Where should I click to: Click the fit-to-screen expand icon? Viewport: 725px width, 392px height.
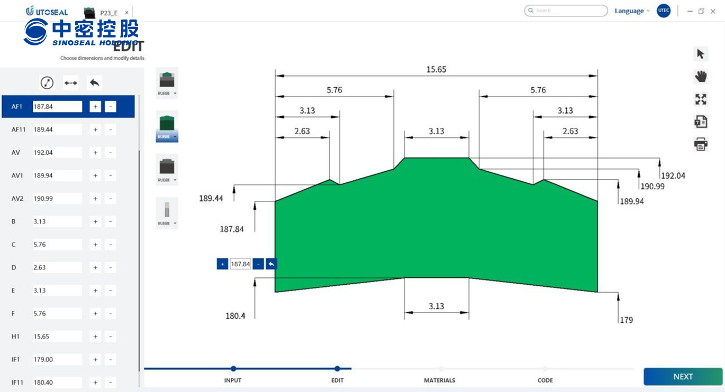[x=701, y=99]
